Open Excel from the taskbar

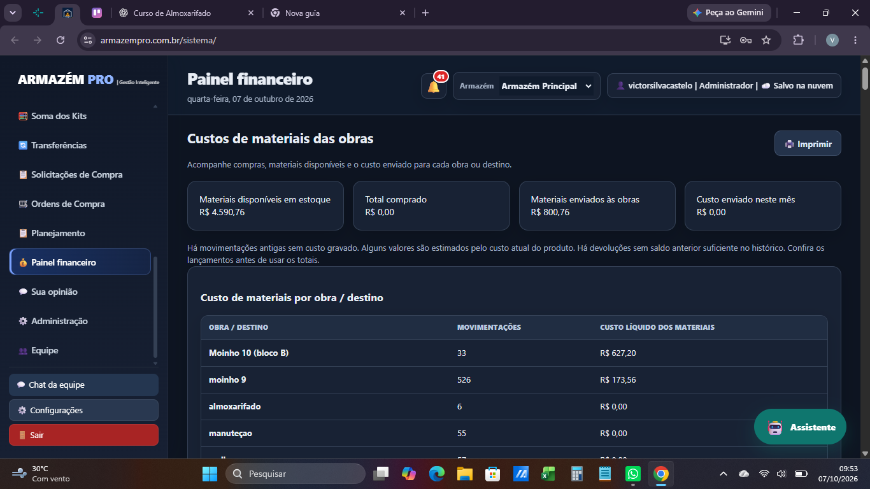coord(548,474)
